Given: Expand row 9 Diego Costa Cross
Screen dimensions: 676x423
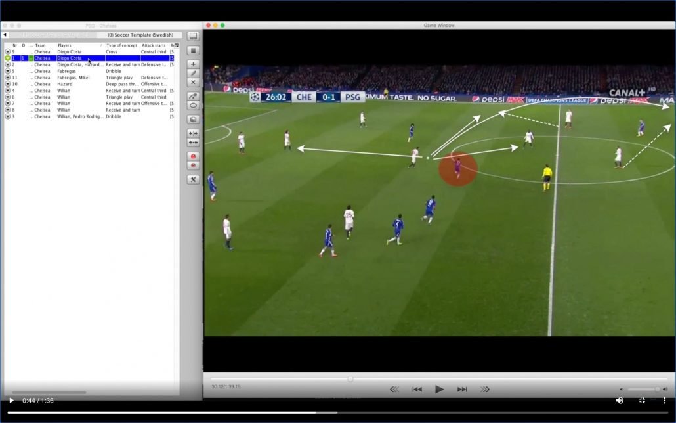Looking at the screenshot, I should [7, 51].
